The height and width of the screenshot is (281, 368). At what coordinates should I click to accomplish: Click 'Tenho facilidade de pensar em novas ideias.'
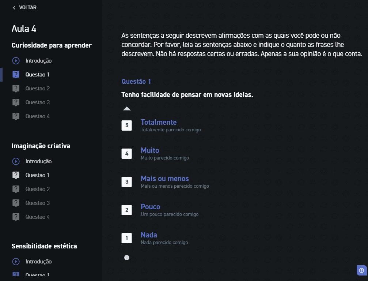[x=187, y=95]
